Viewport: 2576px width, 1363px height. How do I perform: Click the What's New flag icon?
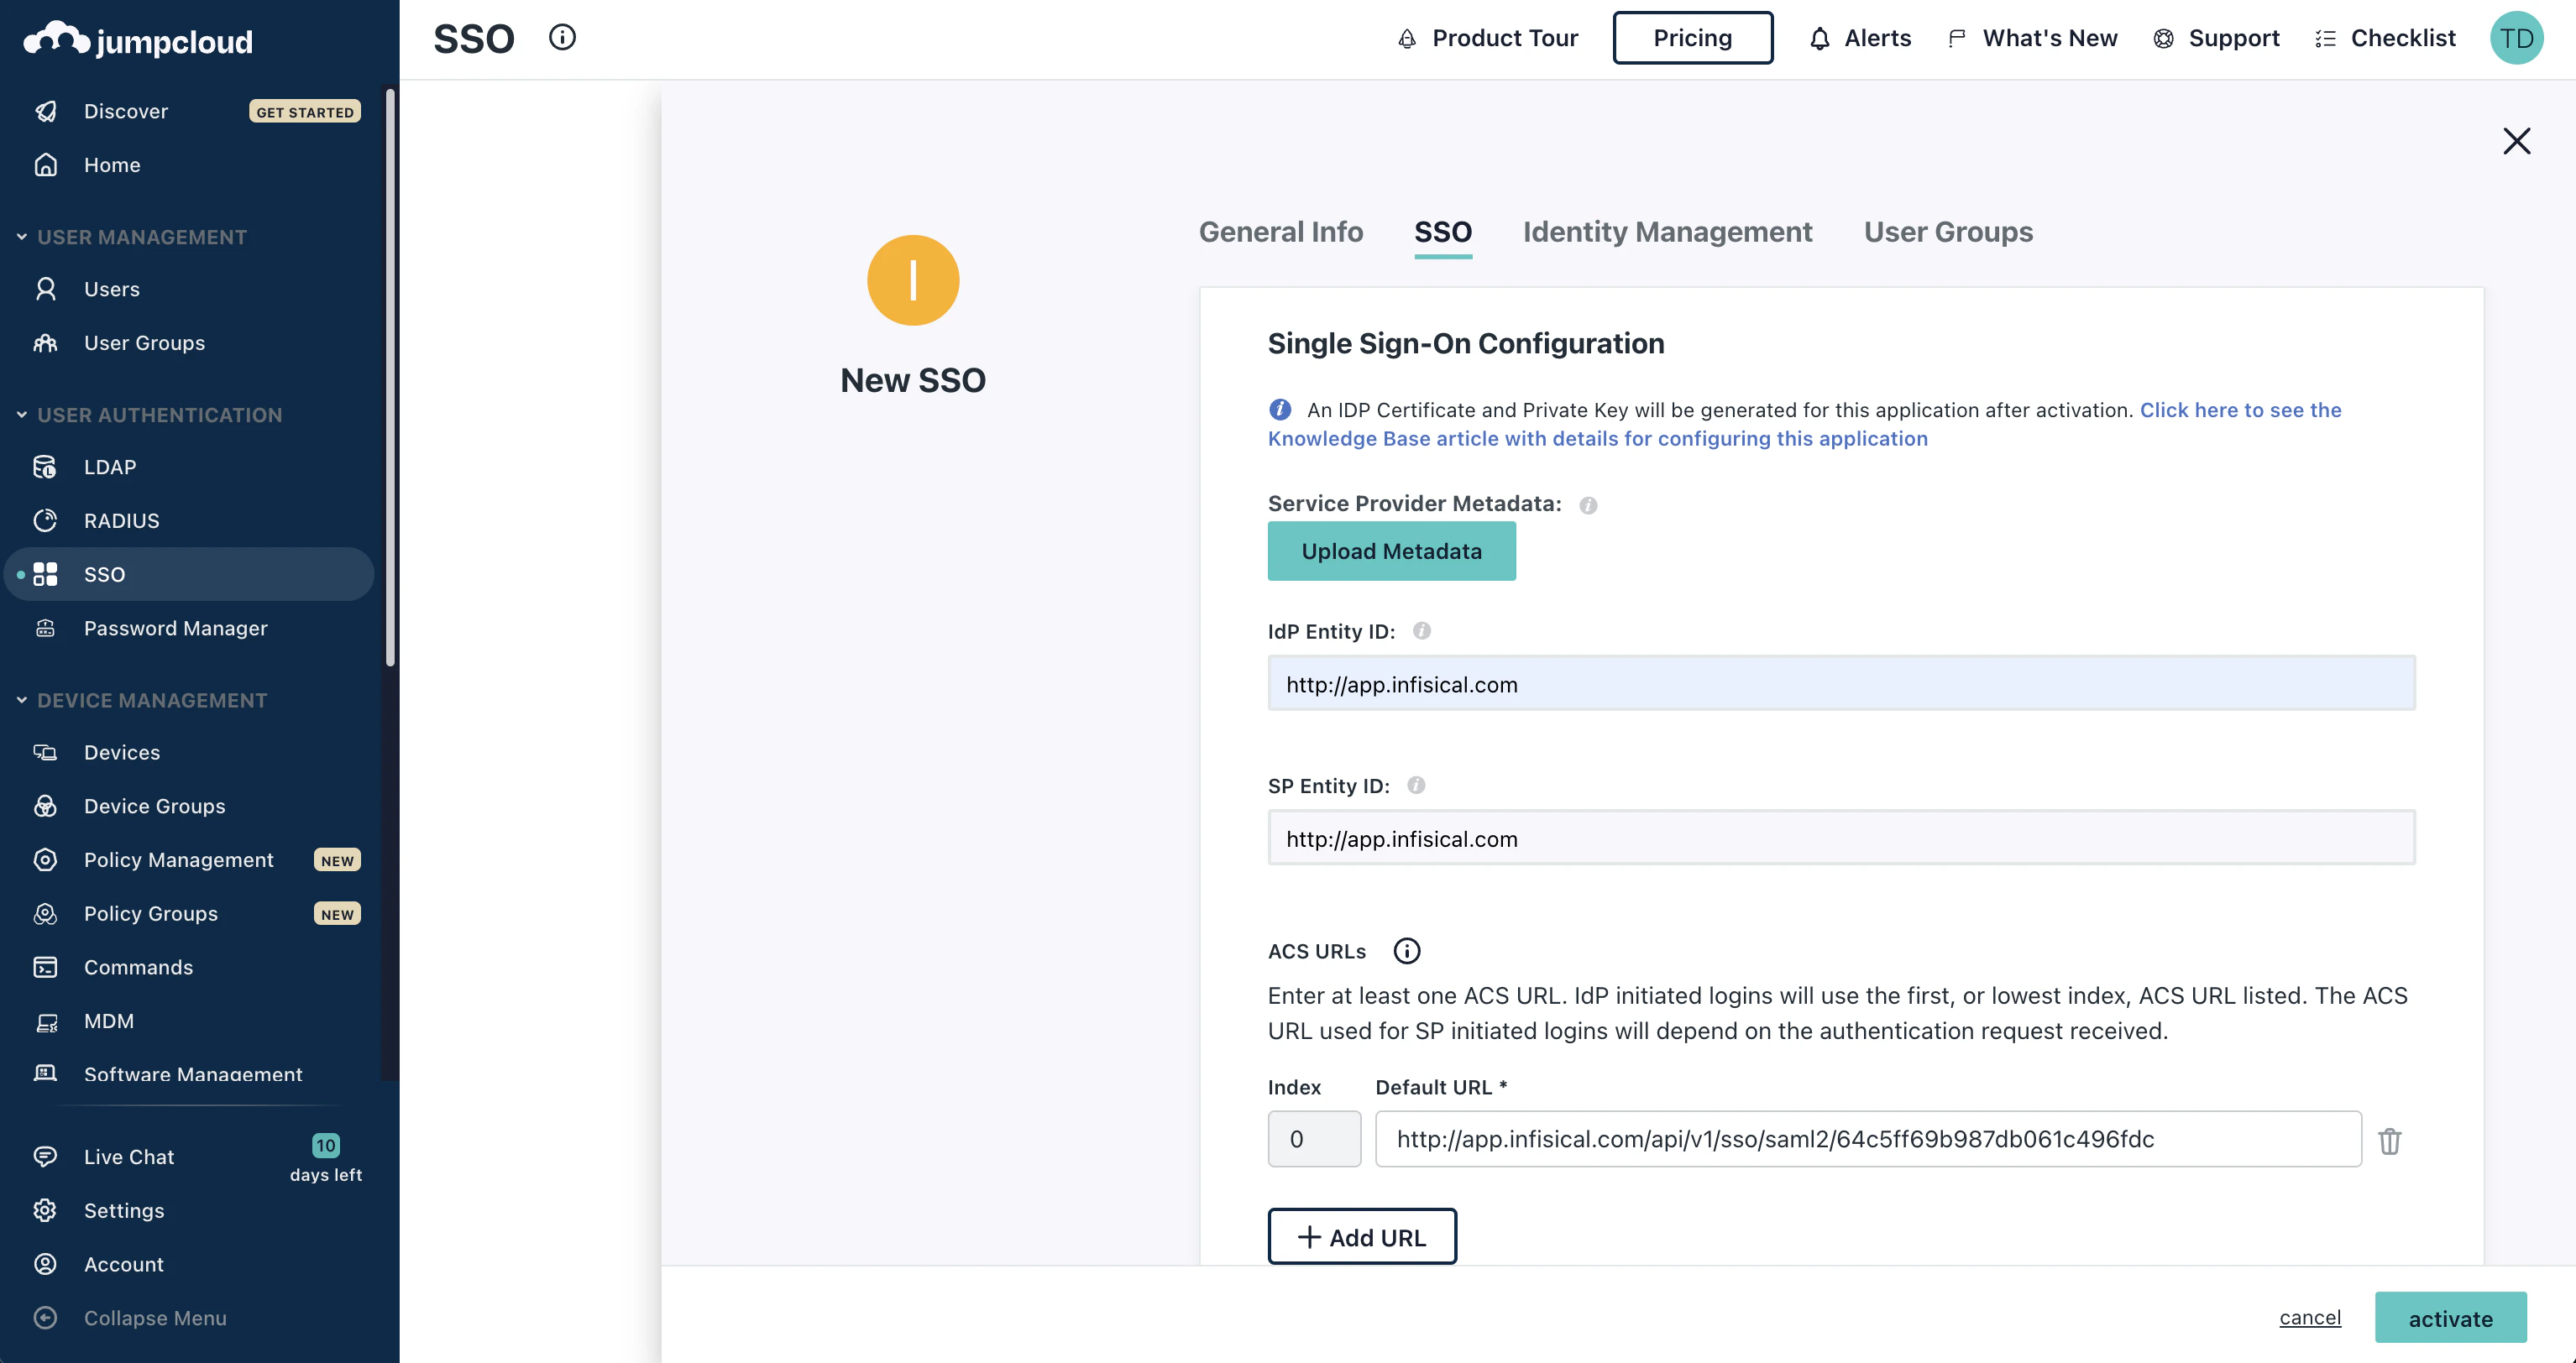(x=1957, y=39)
